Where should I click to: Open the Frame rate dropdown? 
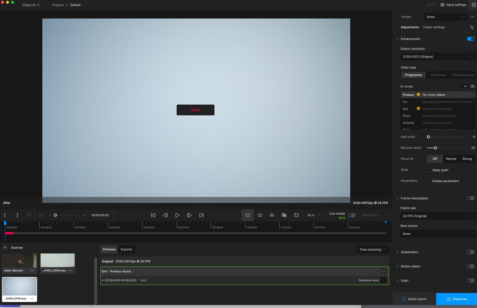pyautogui.click(x=438, y=216)
